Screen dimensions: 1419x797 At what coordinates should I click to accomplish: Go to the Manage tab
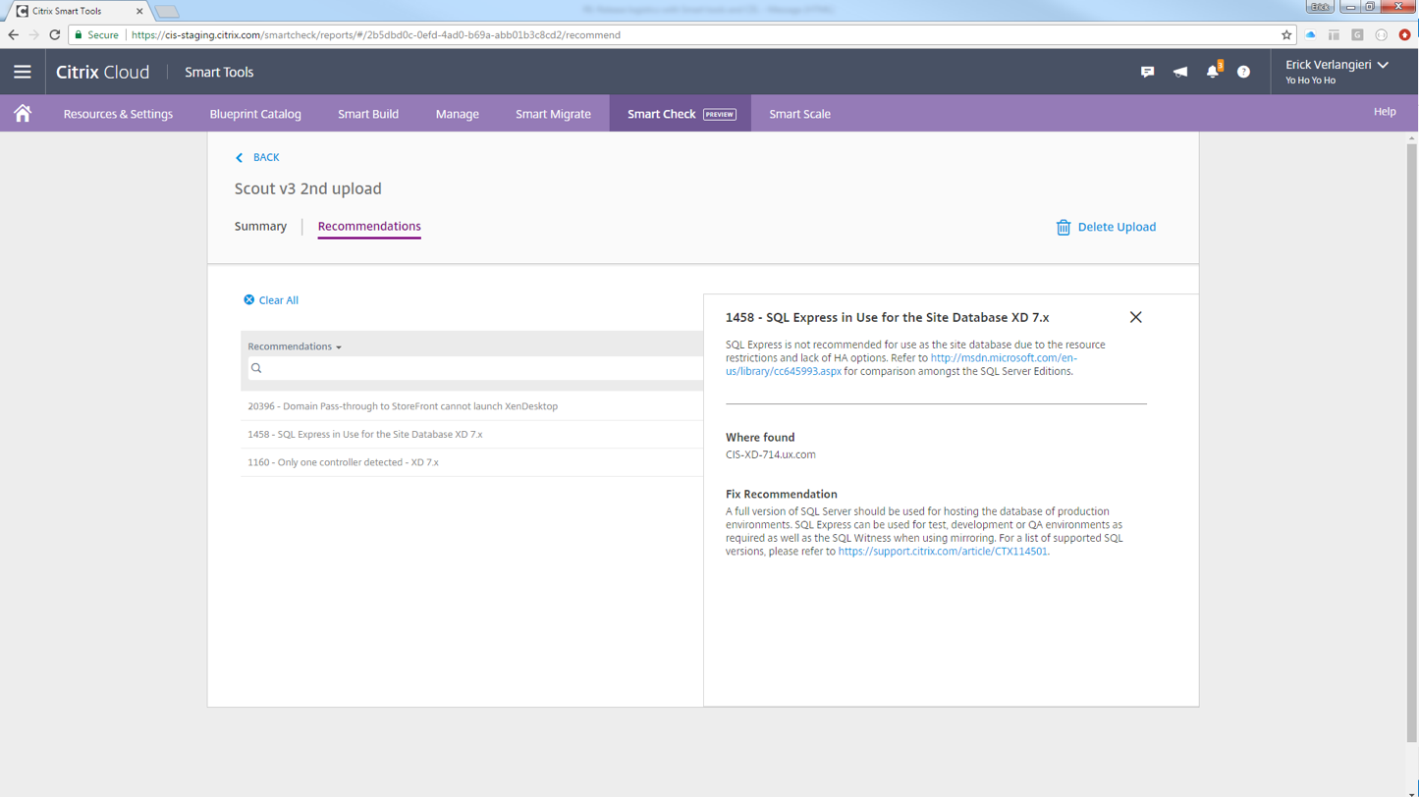tap(458, 114)
